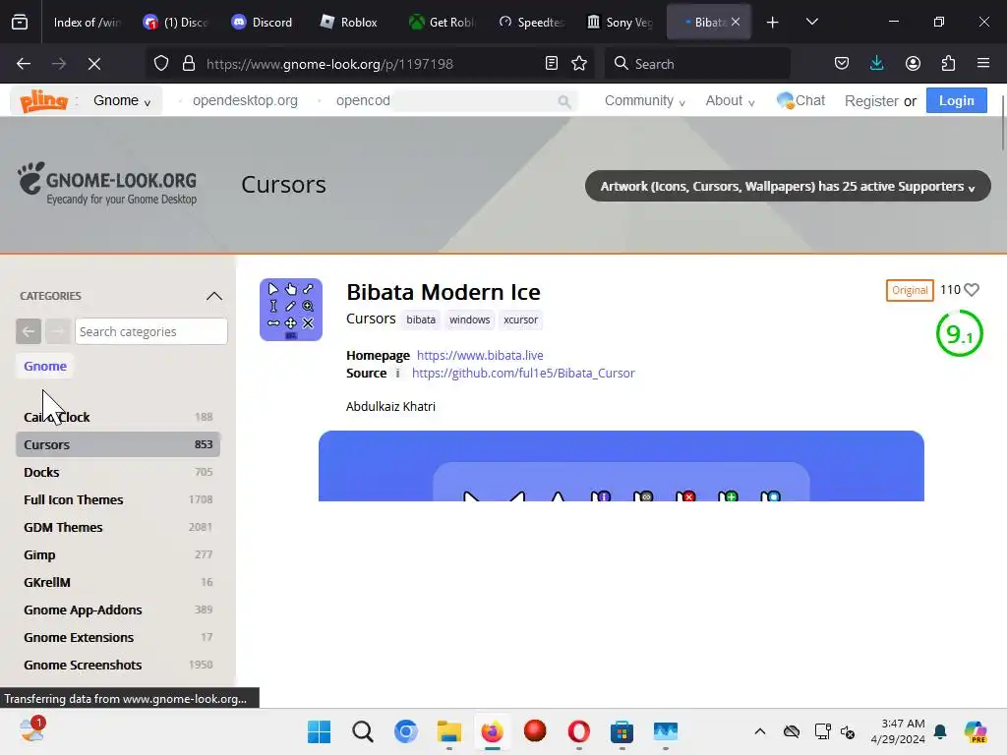1007x755 pixels.
Task: Stop loading the page
Action: point(93,64)
